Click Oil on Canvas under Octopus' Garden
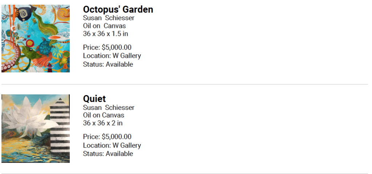This screenshot has width=372, height=174. [x=104, y=26]
